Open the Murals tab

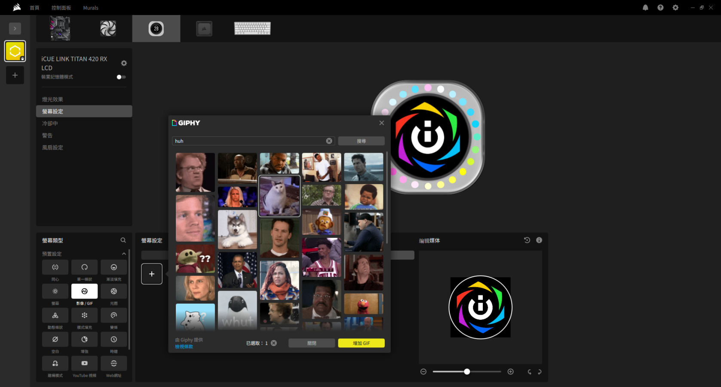pos(90,8)
